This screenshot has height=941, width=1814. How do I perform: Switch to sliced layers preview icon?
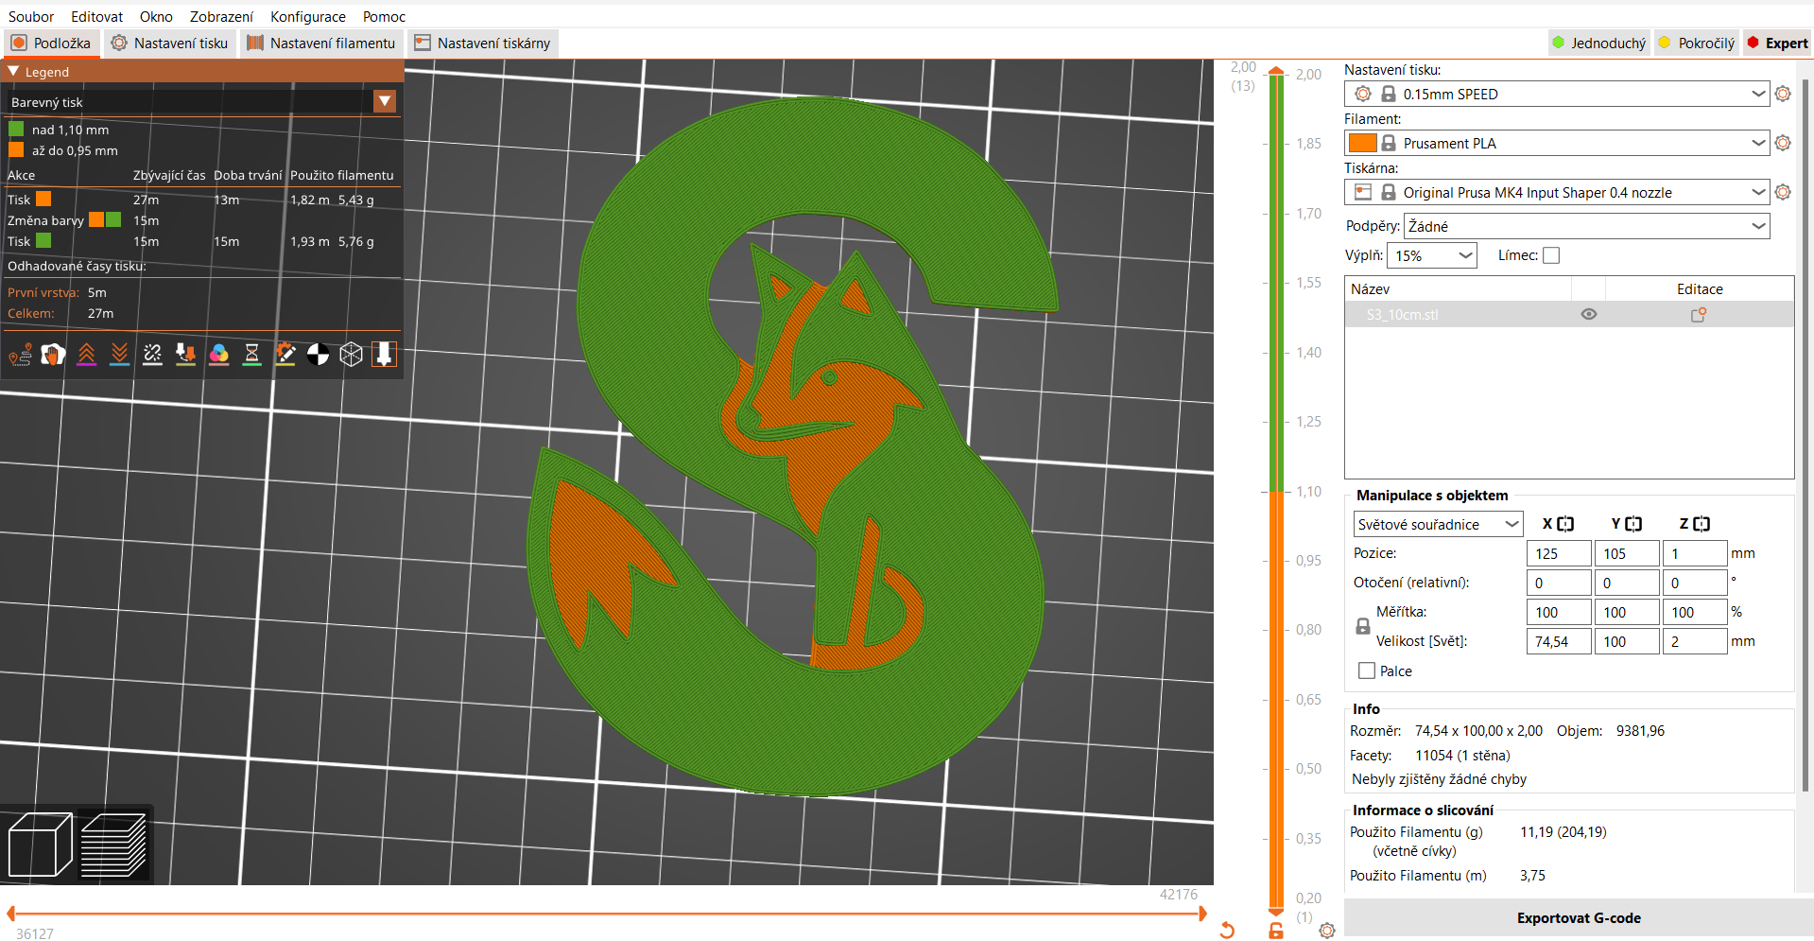click(x=113, y=845)
